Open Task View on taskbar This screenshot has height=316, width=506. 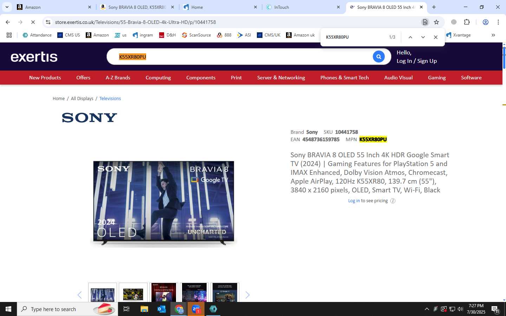[126, 309]
